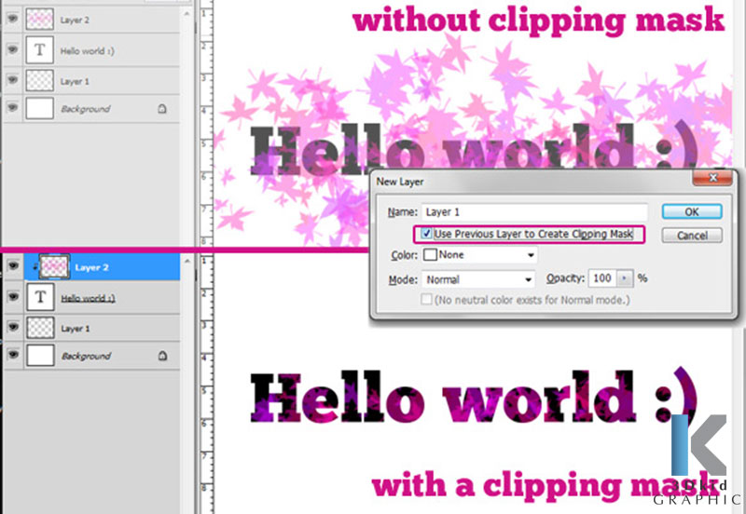The image size is (746, 514).
Task: Toggle visibility of Hello world text layer, upper panel
Action: (x=12, y=49)
